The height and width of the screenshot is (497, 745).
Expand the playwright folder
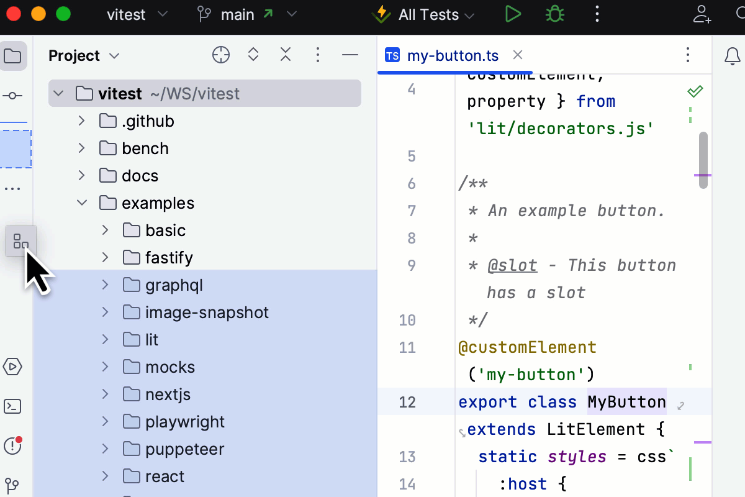click(104, 421)
